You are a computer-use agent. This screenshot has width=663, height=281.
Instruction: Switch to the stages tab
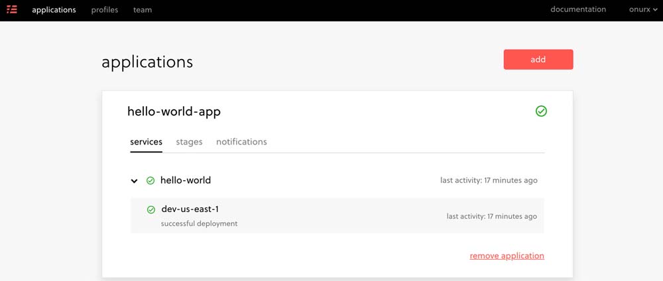189,142
